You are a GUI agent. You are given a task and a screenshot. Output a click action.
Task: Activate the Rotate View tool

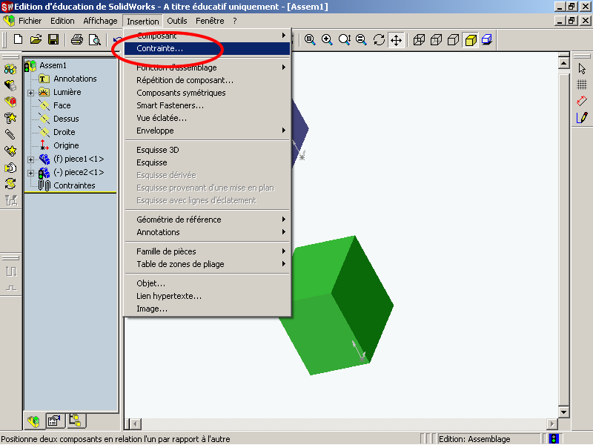coord(379,39)
